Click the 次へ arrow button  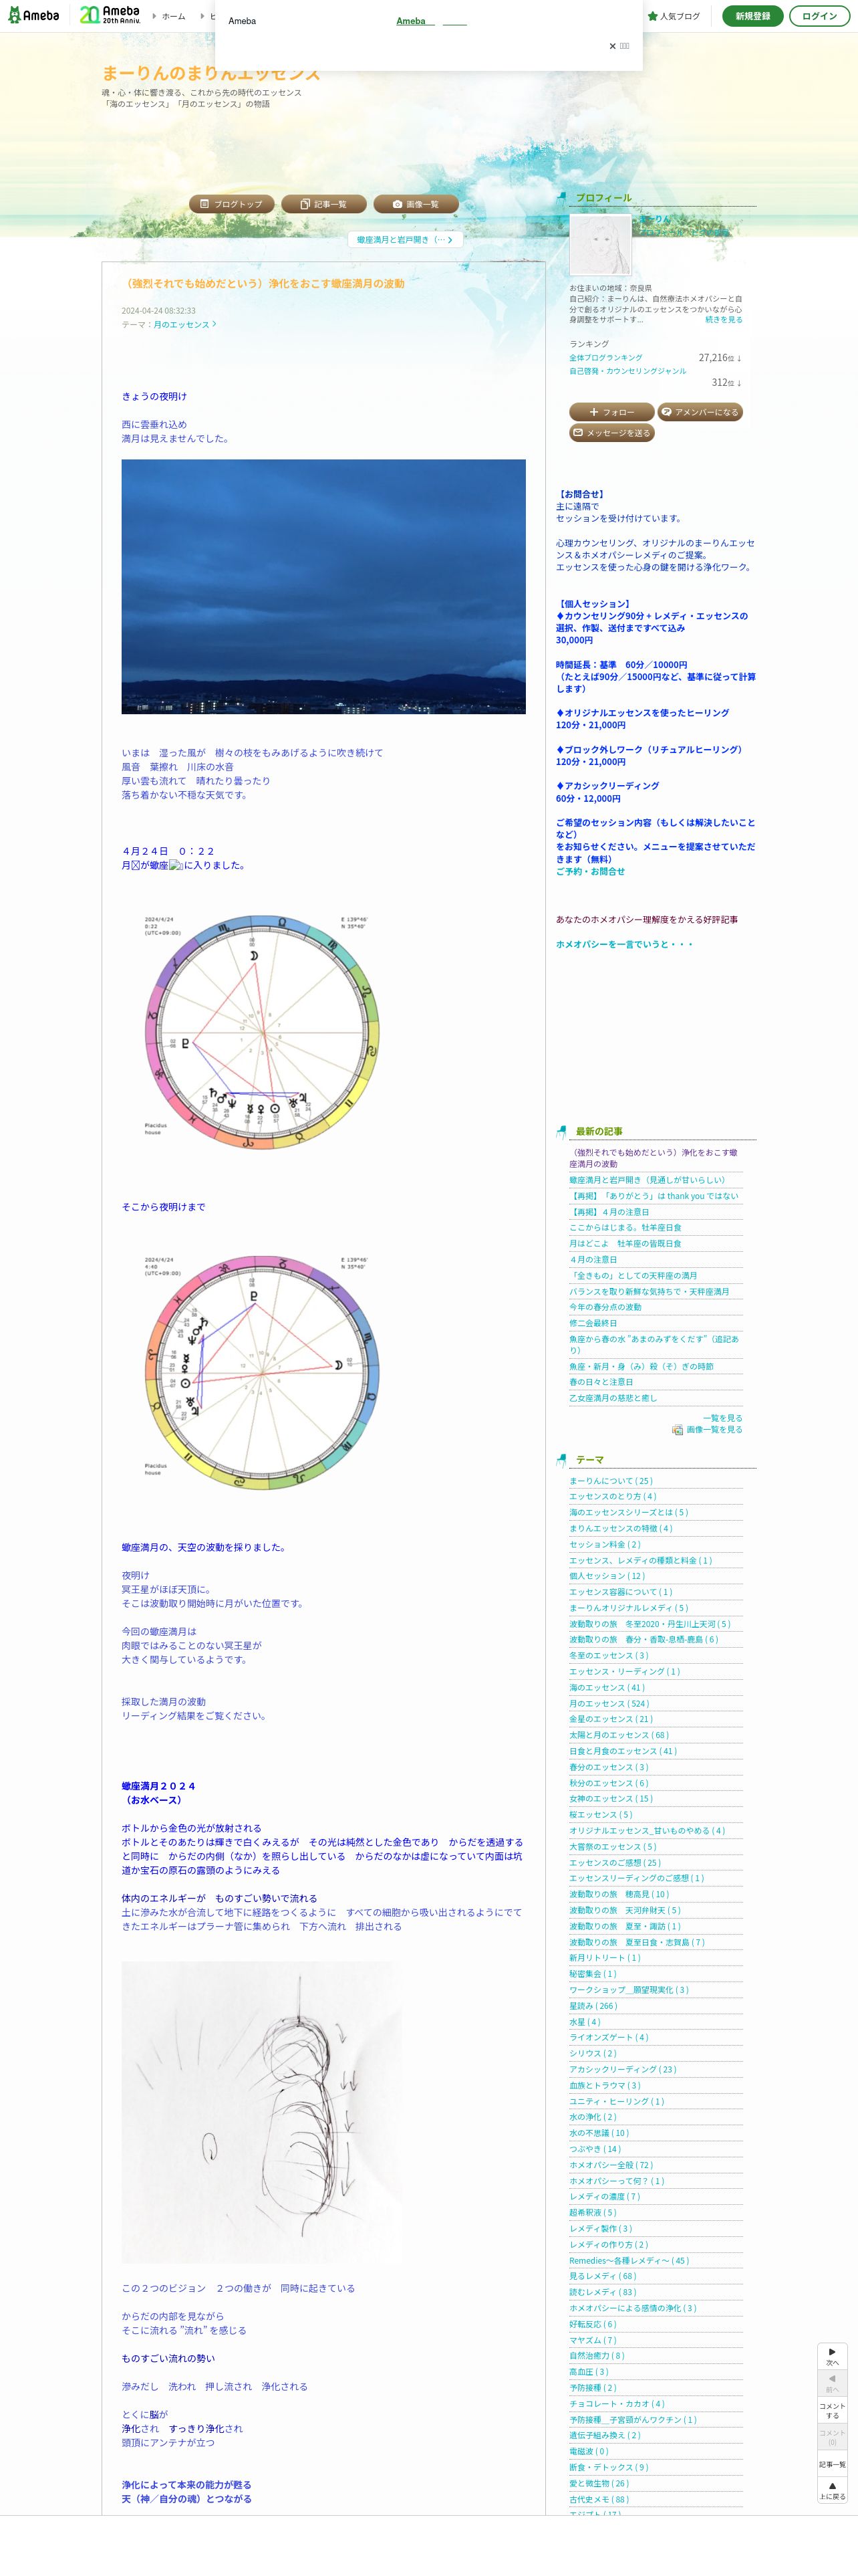coord(832,2356)
